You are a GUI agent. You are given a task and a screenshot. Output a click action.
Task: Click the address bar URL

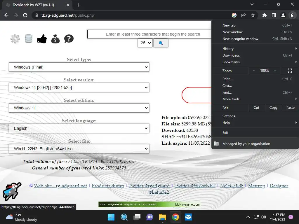point(68,15)
